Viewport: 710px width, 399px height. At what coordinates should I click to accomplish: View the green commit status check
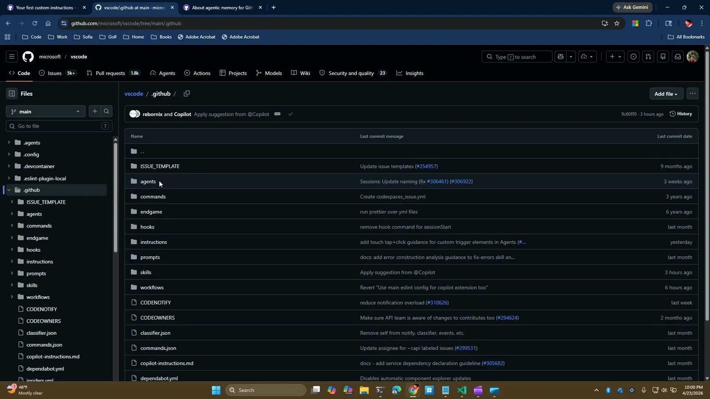[291, 114]
